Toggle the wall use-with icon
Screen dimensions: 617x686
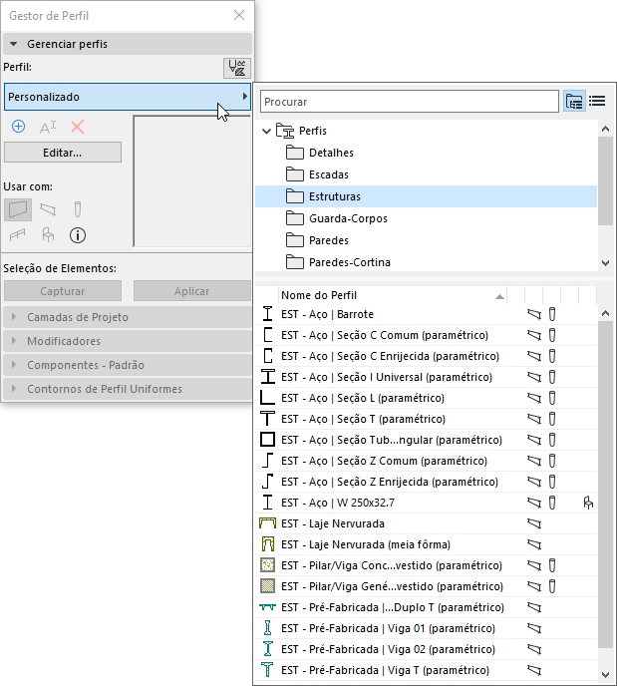tap(18, 209)
